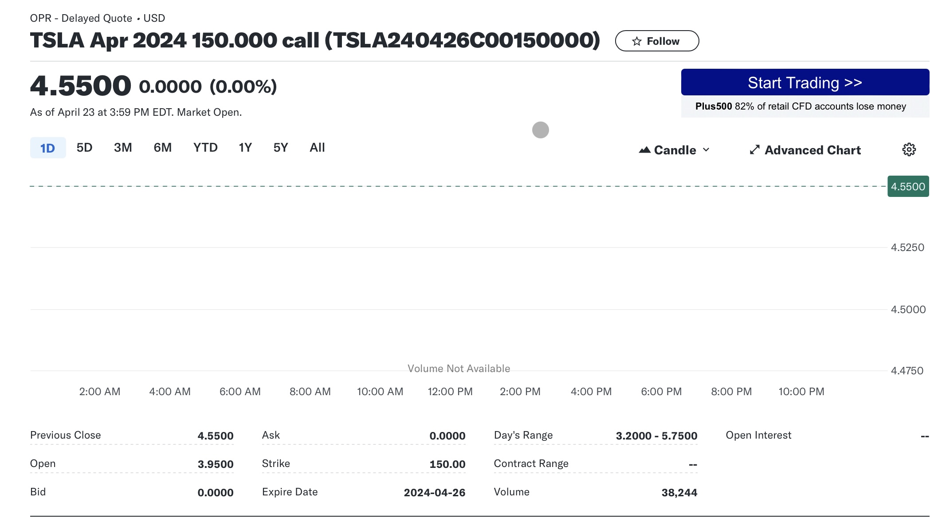Viewport: 938px width, 522px height.
Task: Show the 5Y chart range
Action: [x=281, y=148]
